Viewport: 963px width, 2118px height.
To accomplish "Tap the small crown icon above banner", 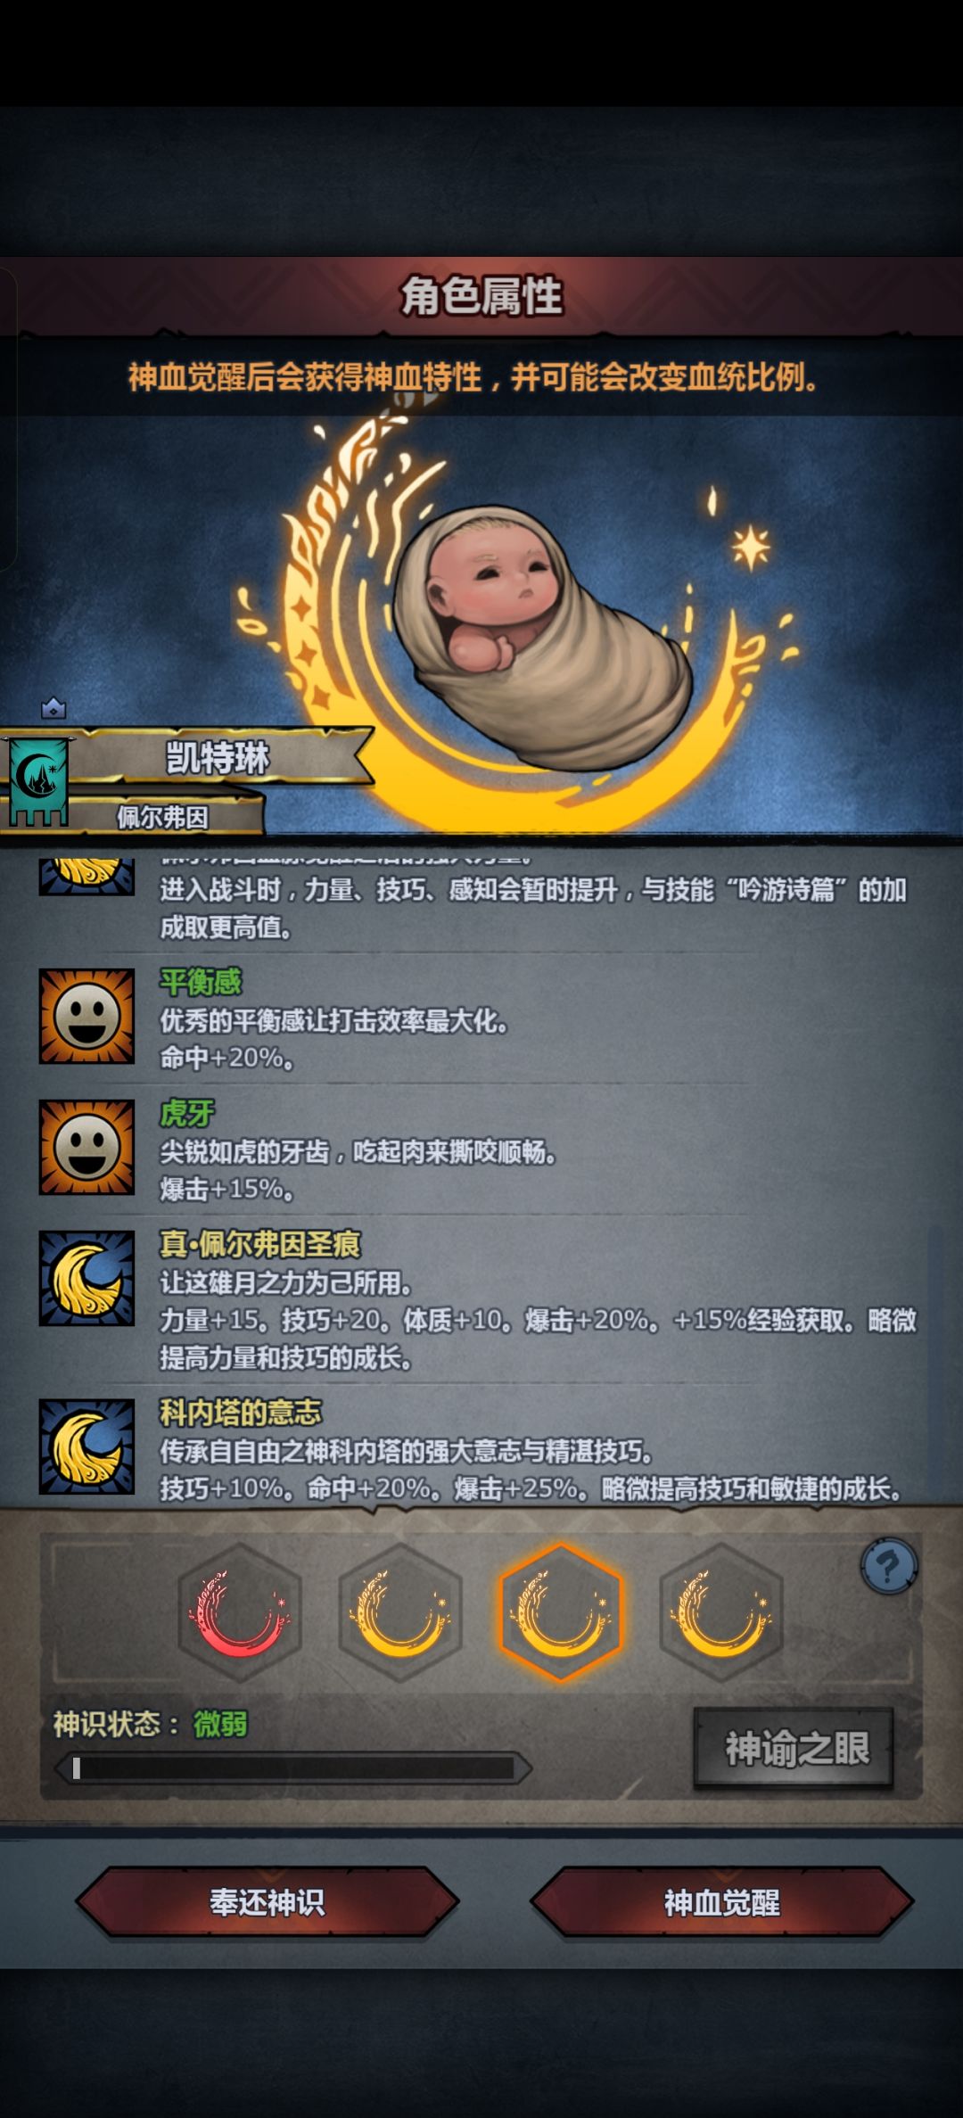I will (54, 709).
